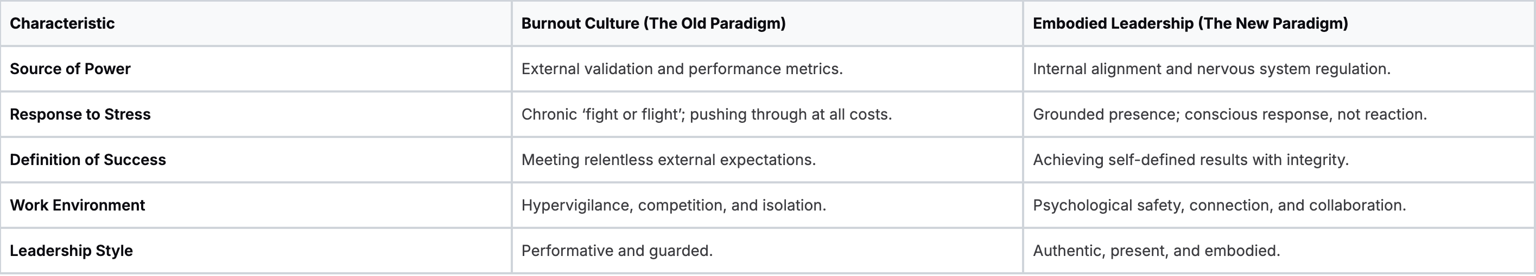Click the 'Chronic fight or flight' cell
Image resolution: width=1536 pixels, height=276 pixels.
click(x=706, y=114)
